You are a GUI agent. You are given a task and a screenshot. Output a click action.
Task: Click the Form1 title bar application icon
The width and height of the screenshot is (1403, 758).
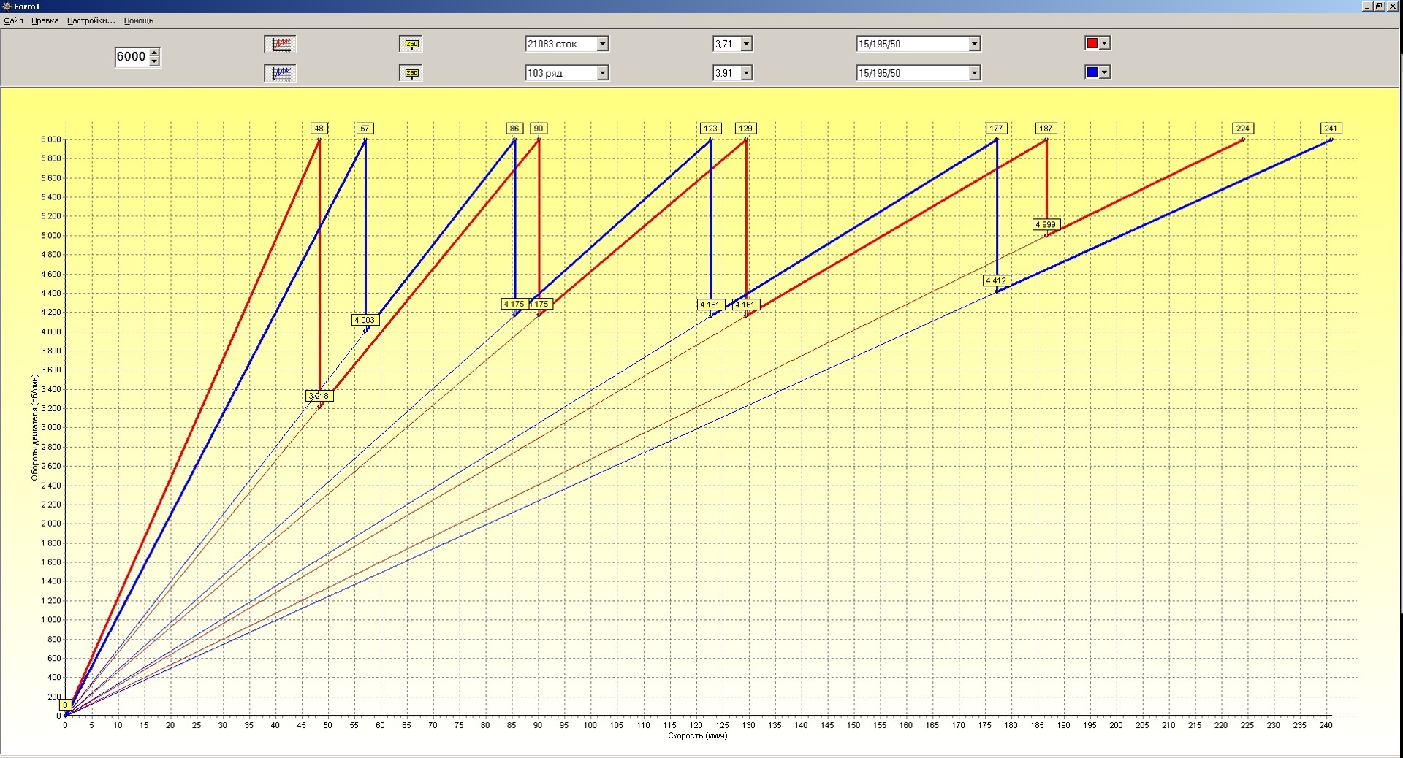tap(7, 7)
